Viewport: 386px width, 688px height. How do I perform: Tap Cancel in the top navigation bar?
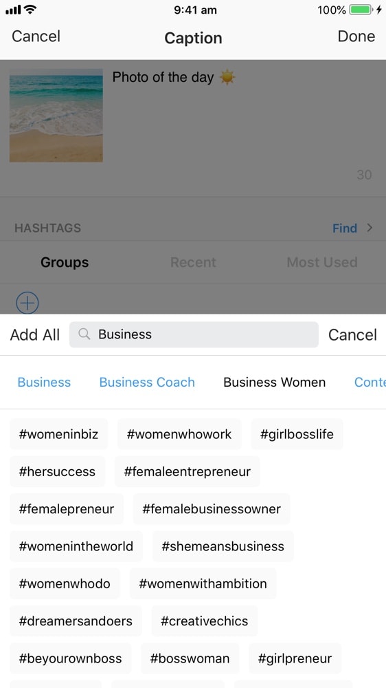[36, 36]
